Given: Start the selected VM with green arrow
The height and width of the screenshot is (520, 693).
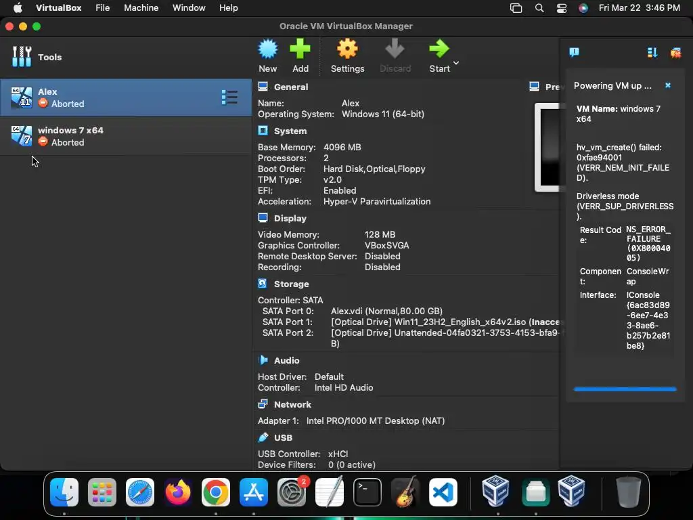Looking at the screenshot, I should point(439,49).
